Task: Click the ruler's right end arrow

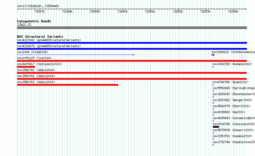Action: point(246,9)
